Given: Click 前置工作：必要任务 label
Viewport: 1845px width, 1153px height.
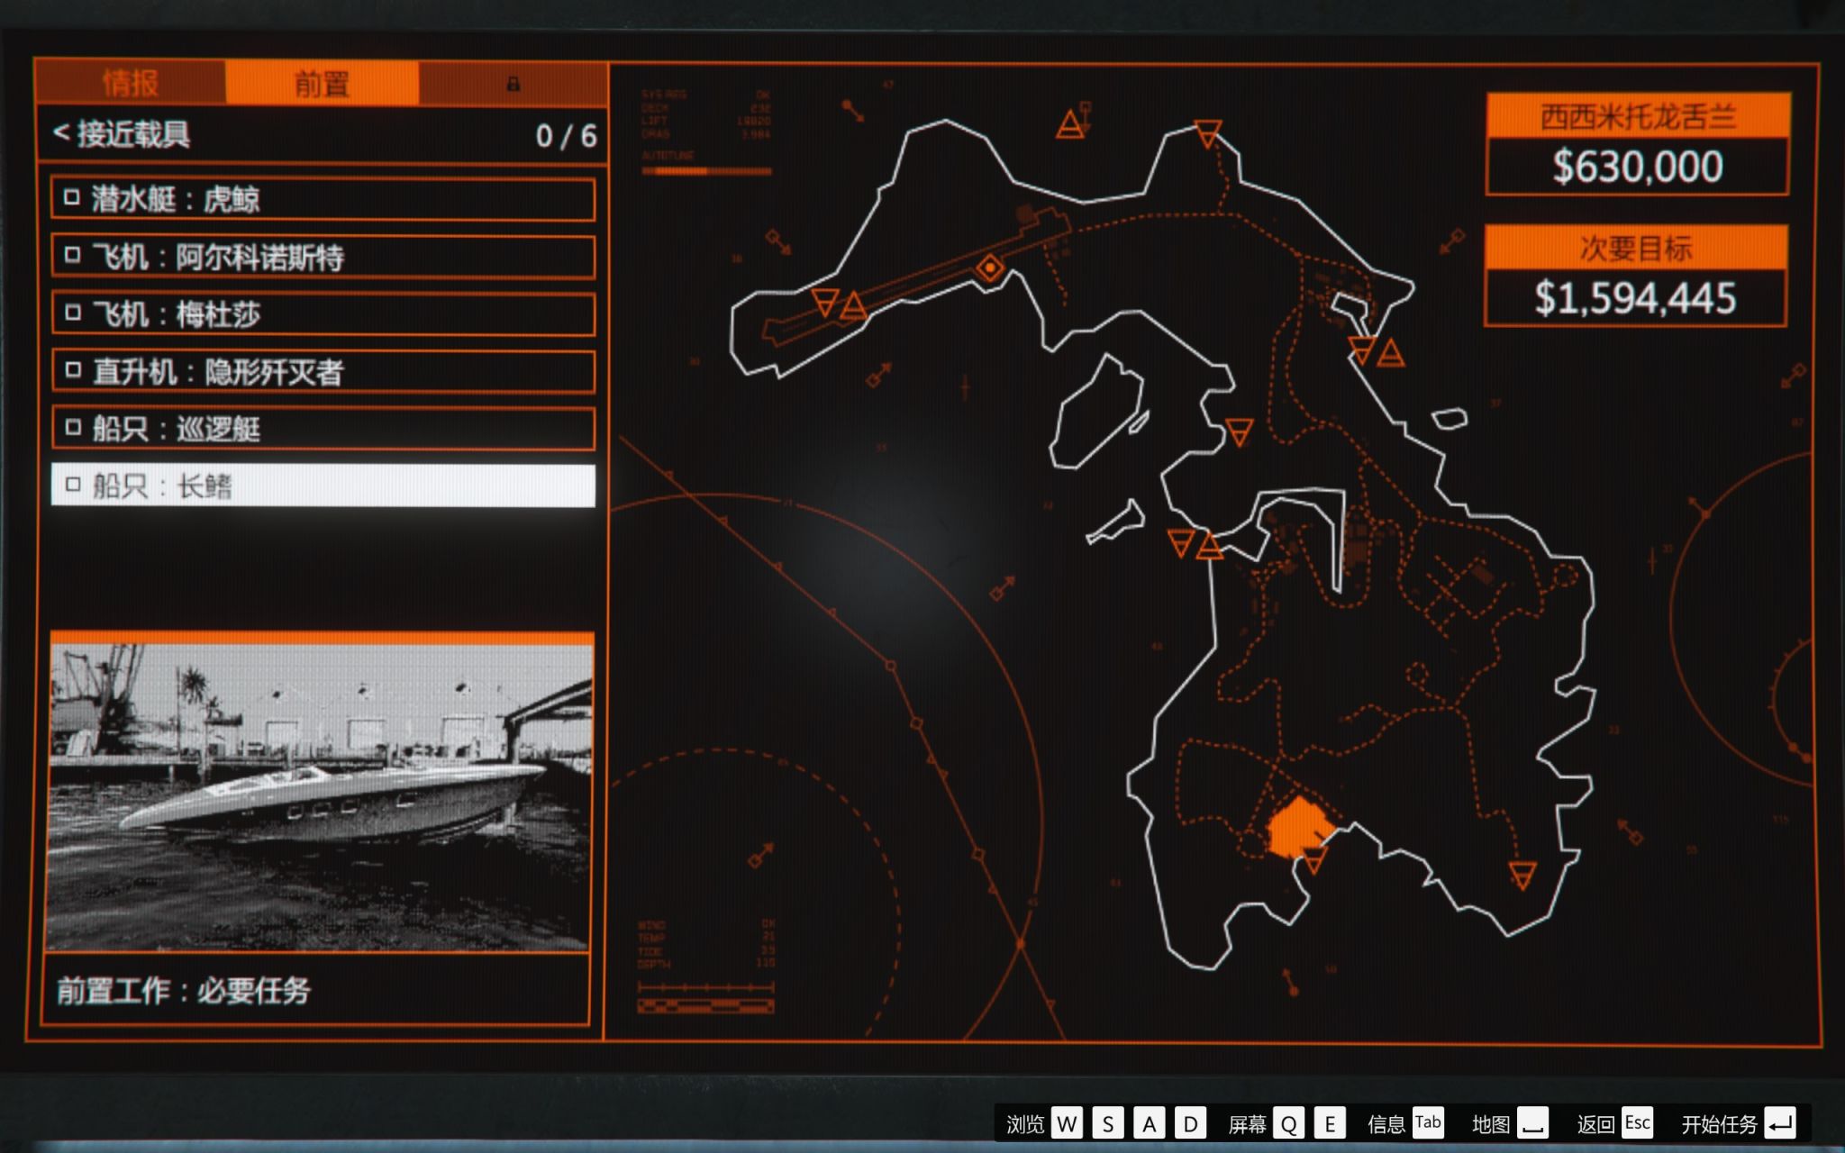Looking at the screenshot, I should [x=184, y=991].
